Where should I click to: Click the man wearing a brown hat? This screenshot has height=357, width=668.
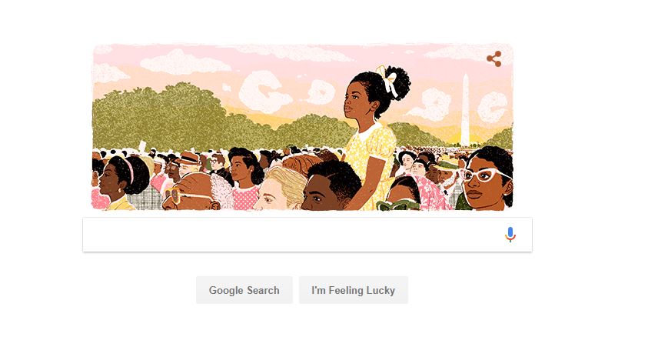pos(188,164)
